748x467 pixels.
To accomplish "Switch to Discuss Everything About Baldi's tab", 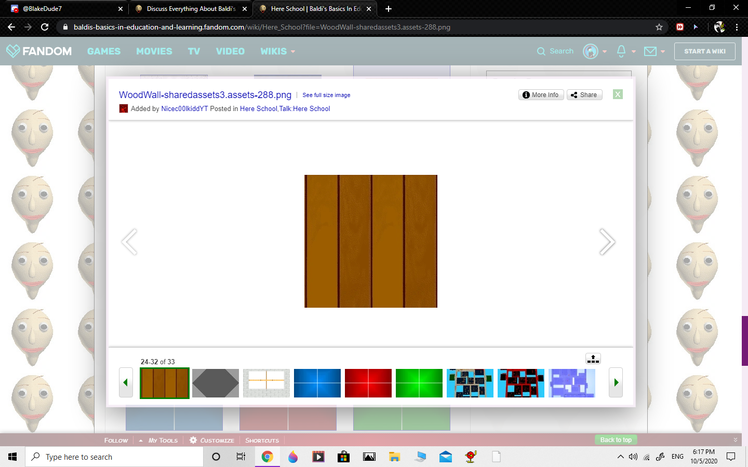I will [x=190, y=9].
